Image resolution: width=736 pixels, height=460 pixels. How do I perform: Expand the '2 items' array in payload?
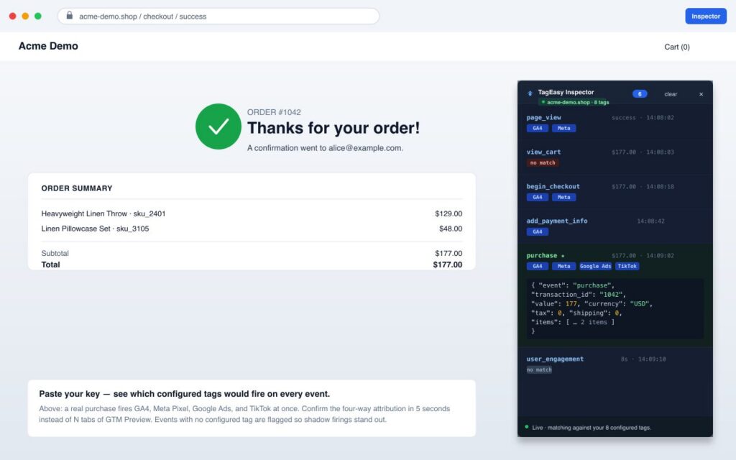pos(590,322)
